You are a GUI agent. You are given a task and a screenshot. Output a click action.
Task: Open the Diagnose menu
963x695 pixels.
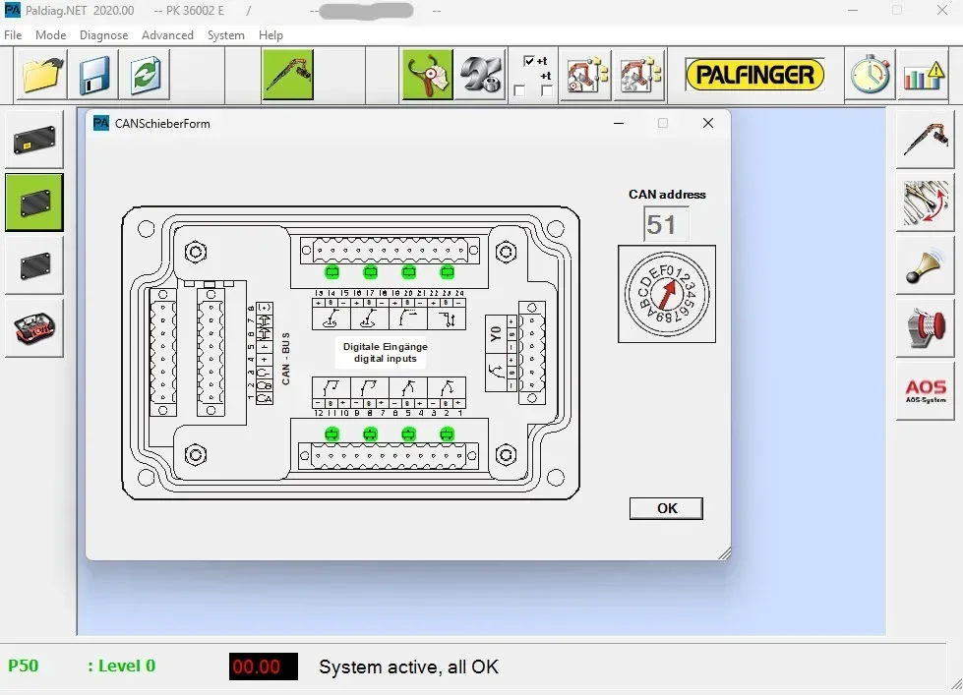click(x=104, y=35)
